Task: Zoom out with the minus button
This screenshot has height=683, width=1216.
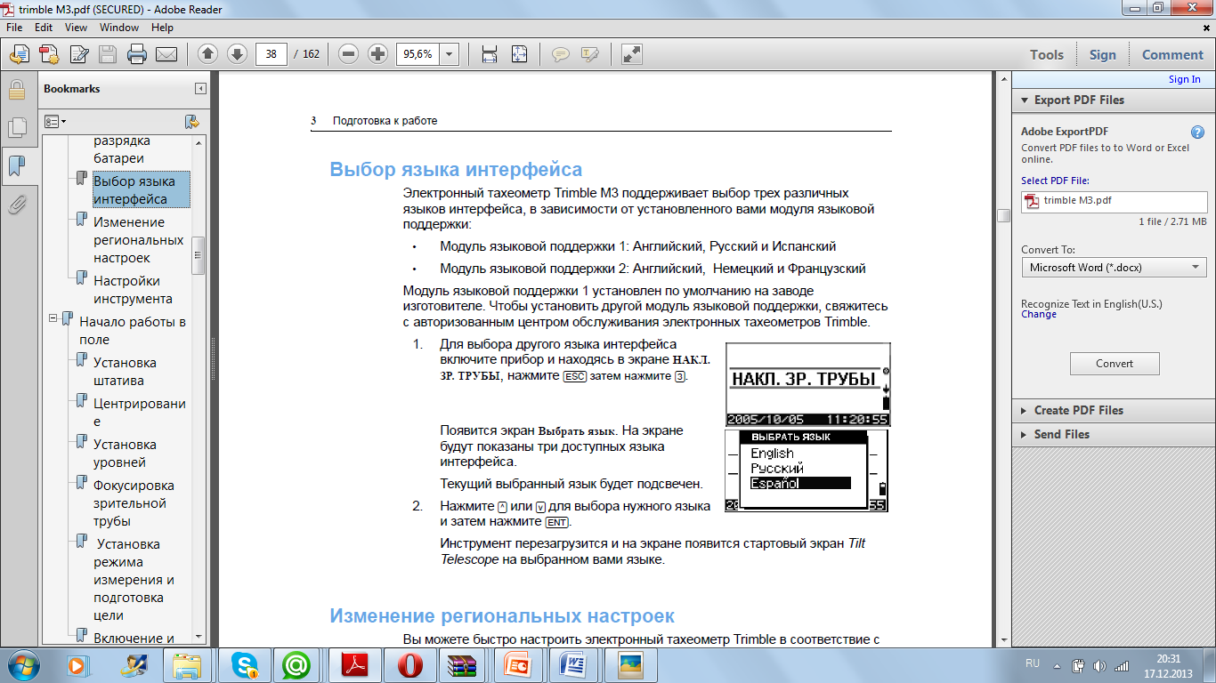Action: coord(349,54)
